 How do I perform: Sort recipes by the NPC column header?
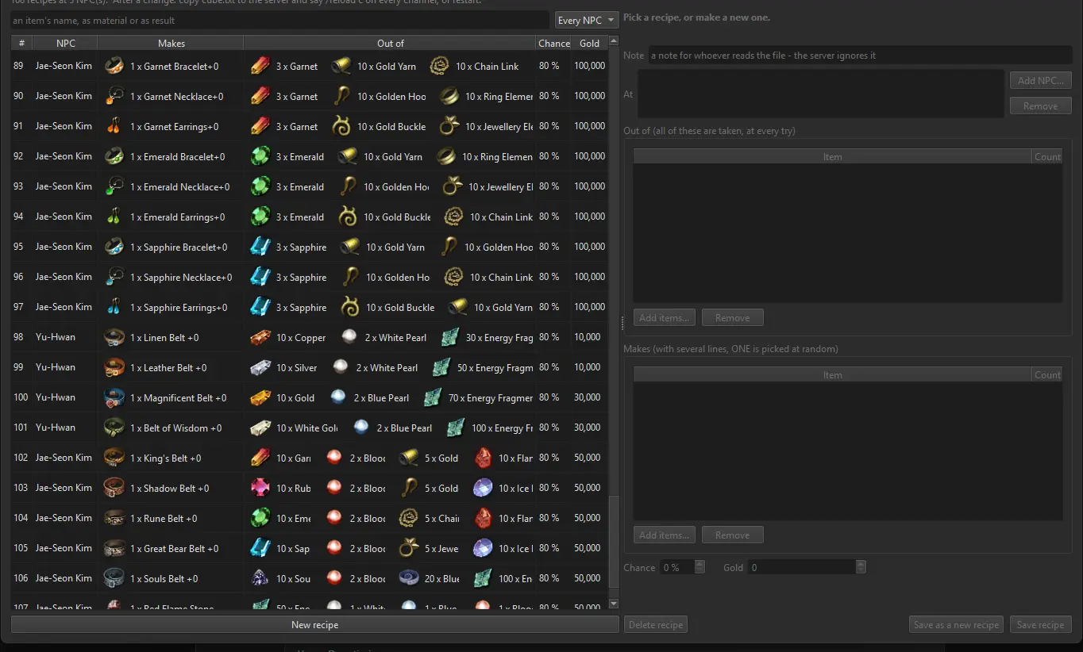pos(66,44)
